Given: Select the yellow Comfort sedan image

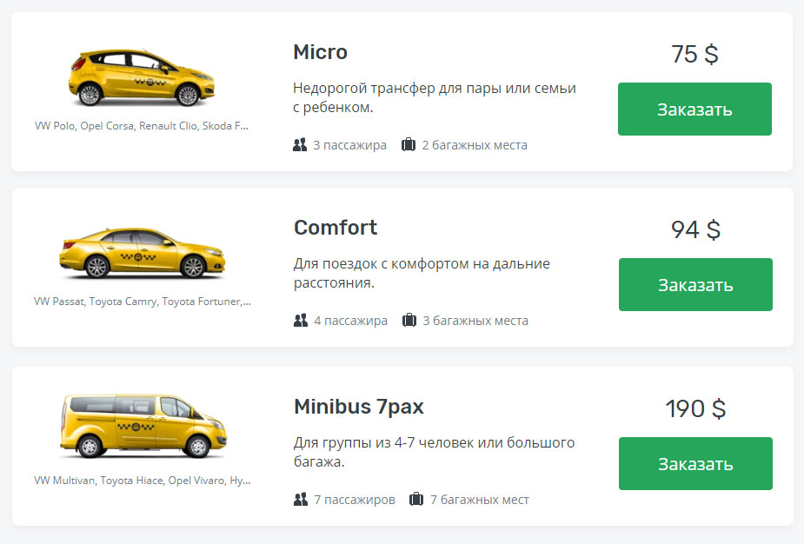Looking at the screenshot, I should click(x=142, y=253).
